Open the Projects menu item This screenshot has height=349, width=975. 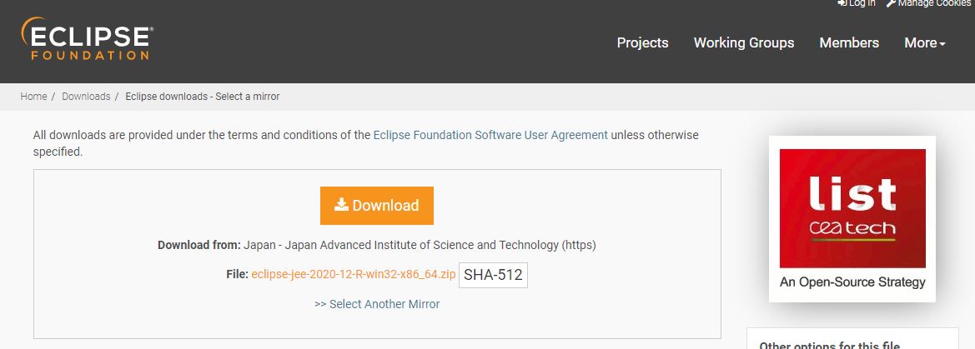point(642,42)
